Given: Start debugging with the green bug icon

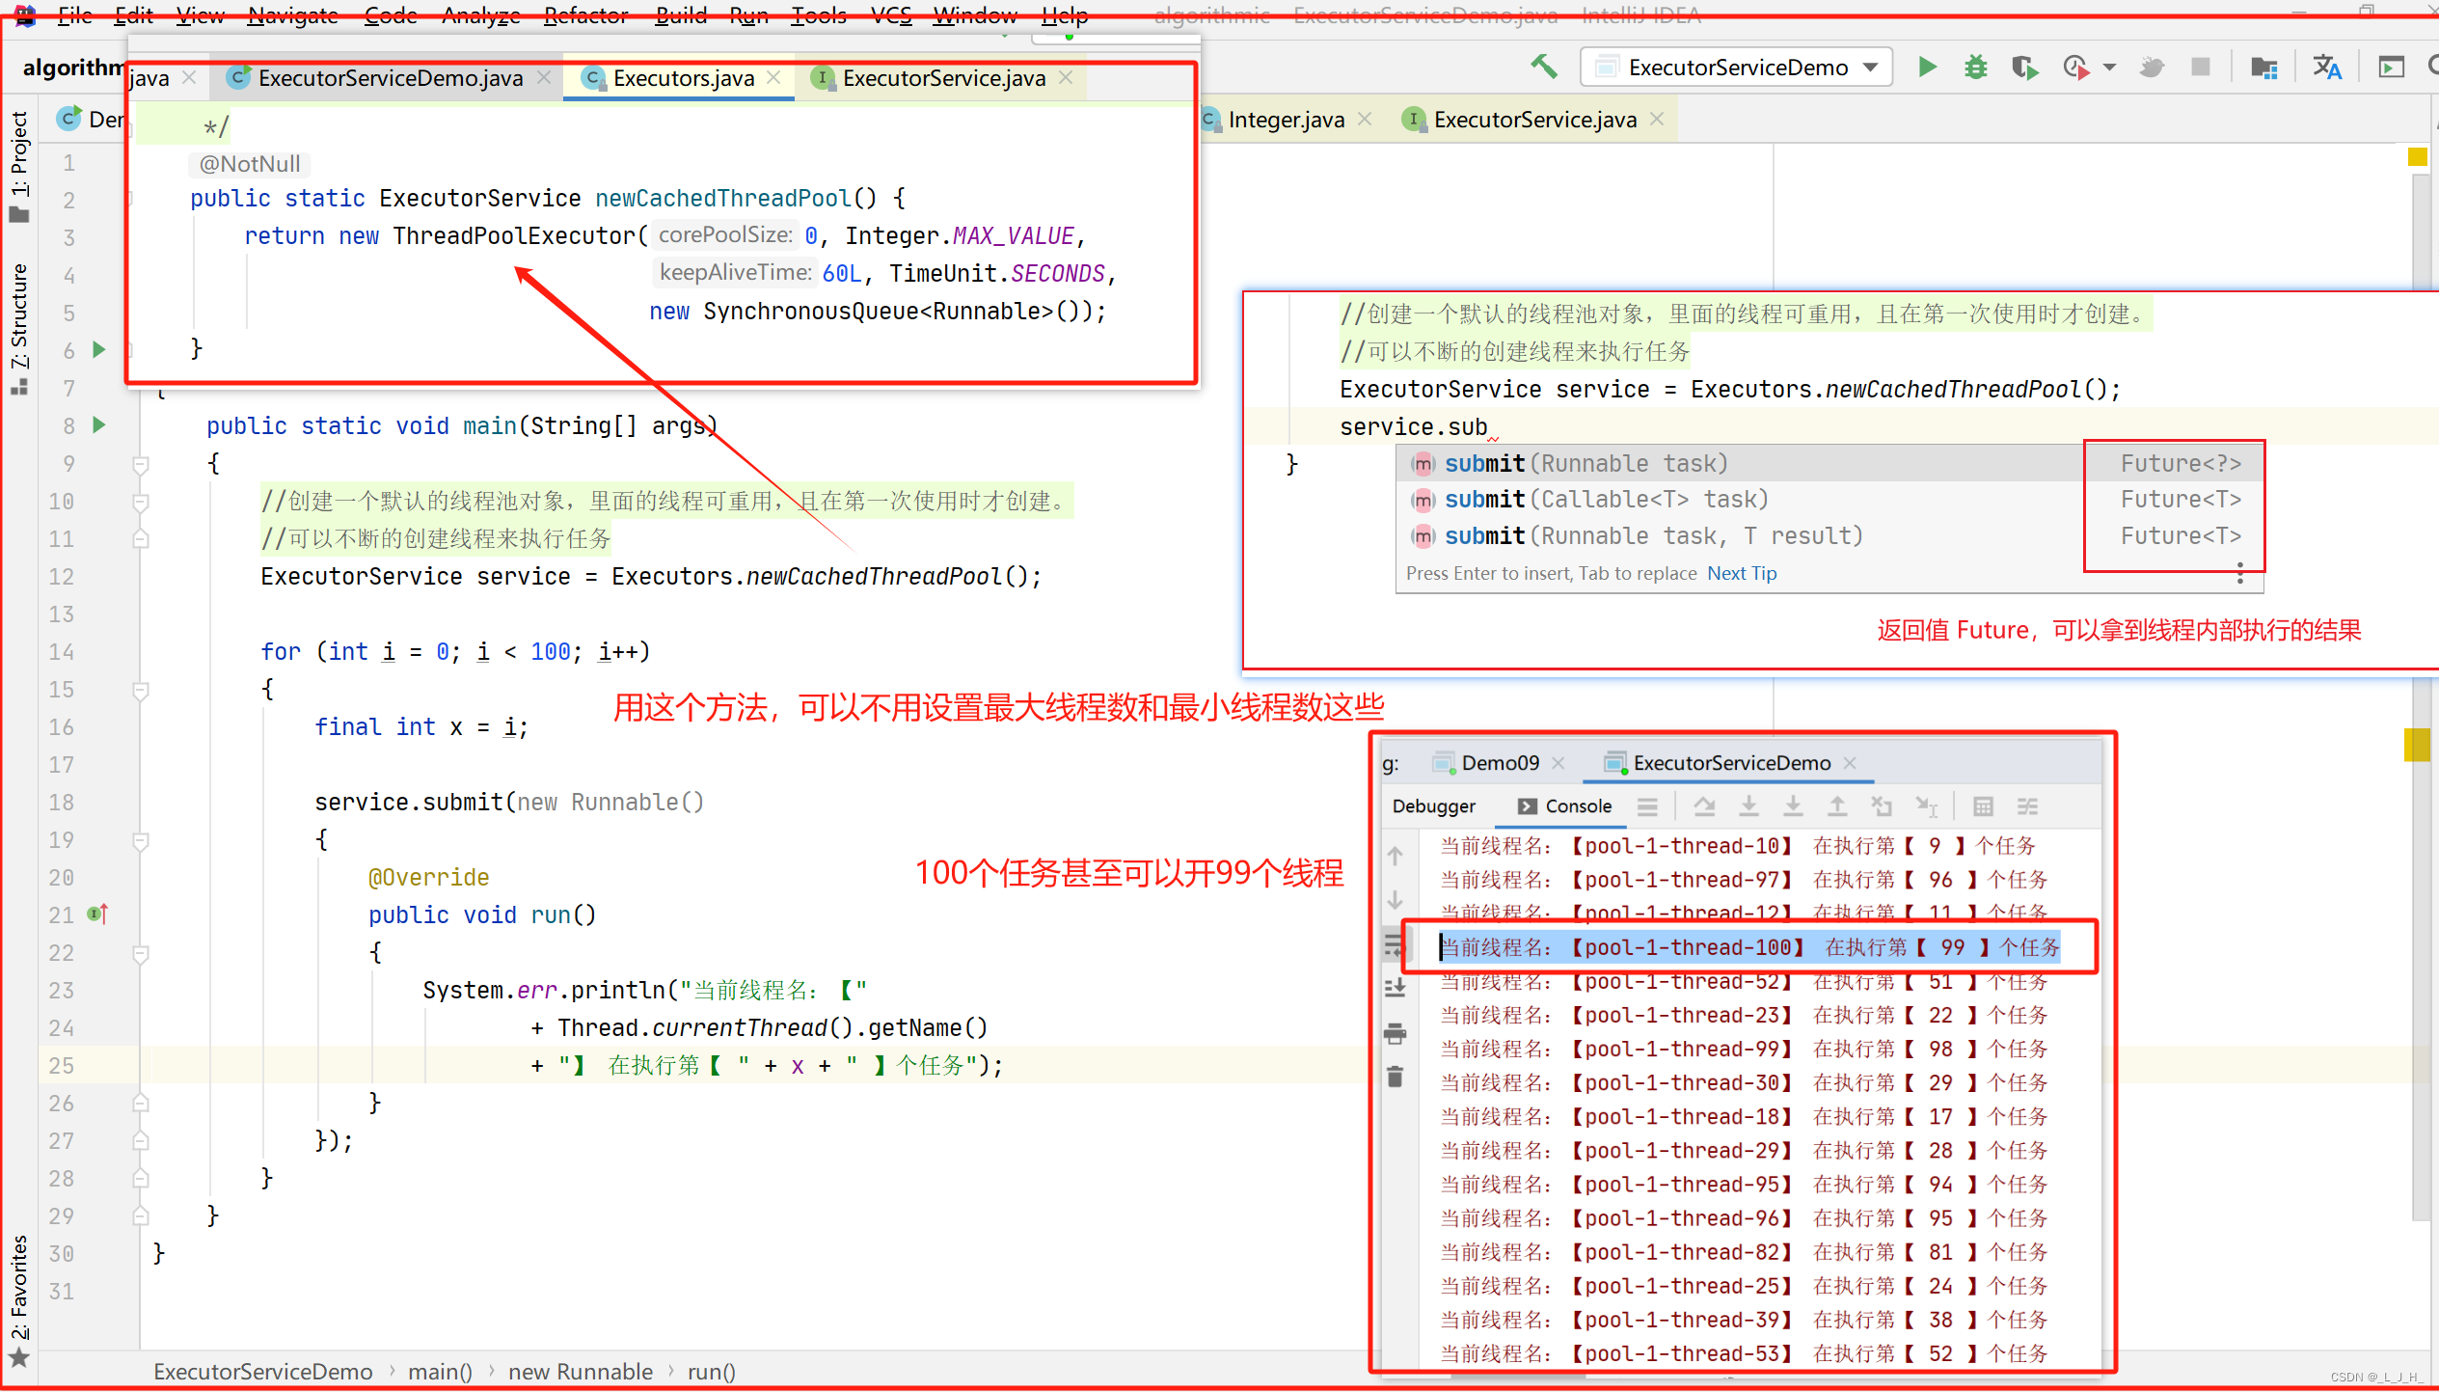Looking at the screenshot, I should (x=1975, y=67).
